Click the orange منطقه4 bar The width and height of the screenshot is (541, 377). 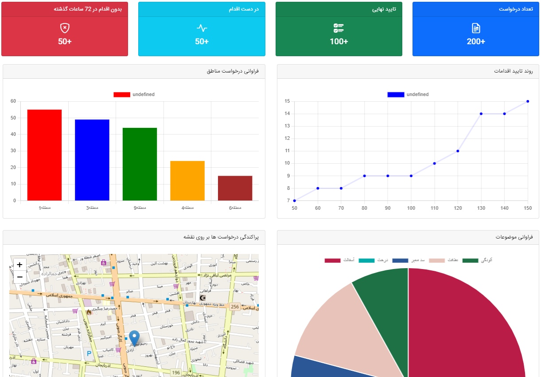pos(187,181)
